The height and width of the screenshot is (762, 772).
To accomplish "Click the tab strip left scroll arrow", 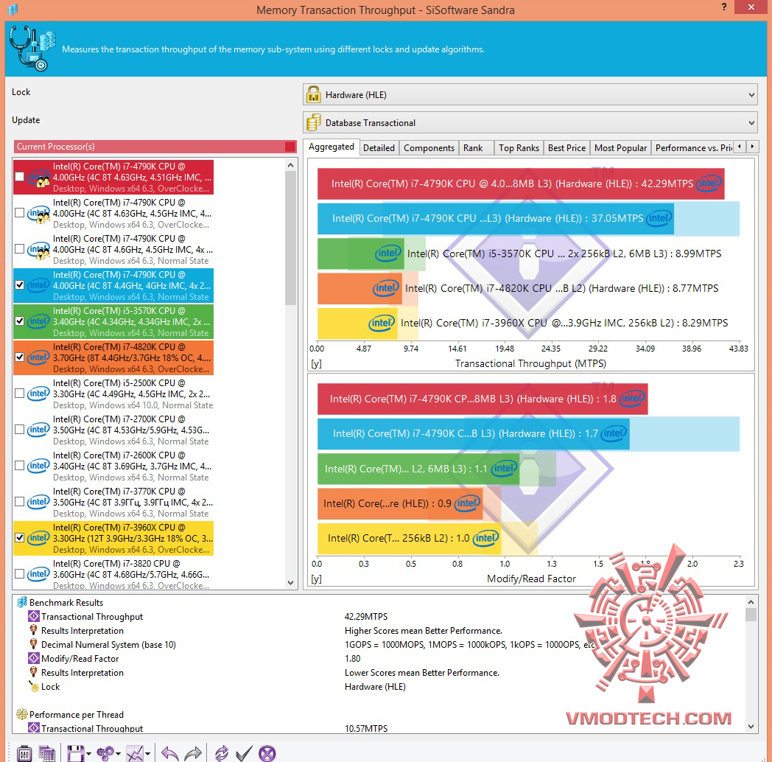I will tap(740, 147).
